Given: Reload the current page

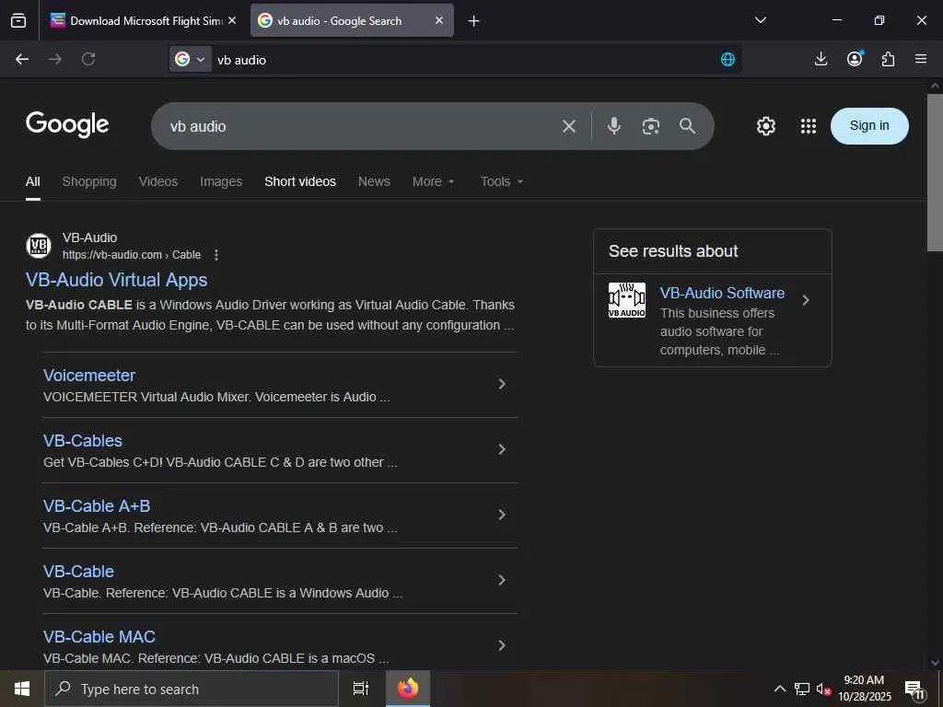Looking at the screenshot, I should pos(88,59).
